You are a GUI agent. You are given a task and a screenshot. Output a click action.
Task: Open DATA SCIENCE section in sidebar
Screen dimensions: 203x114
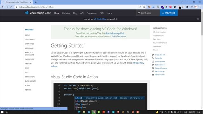click(x=30, y=81)
